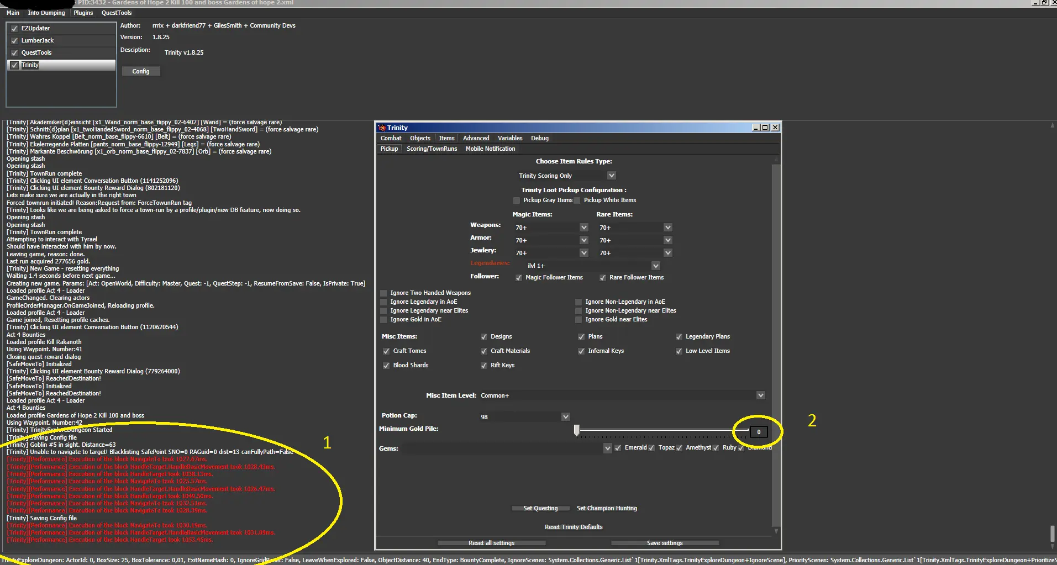Click the Save settings button
The width and height of the screenshot is (1057, 565).
(x=665, y=543)
